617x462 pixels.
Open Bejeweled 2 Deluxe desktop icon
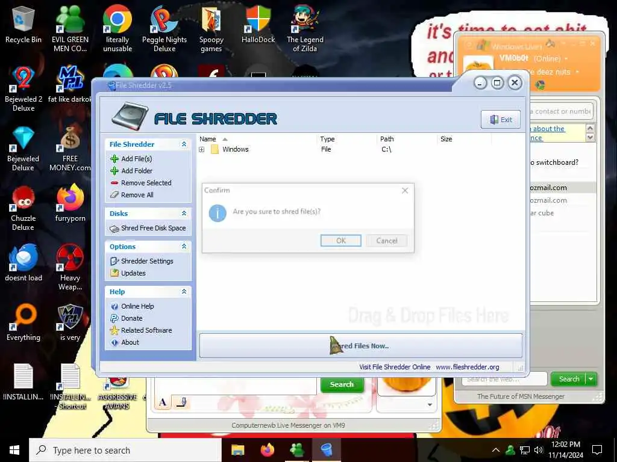[x=23, y=89]
